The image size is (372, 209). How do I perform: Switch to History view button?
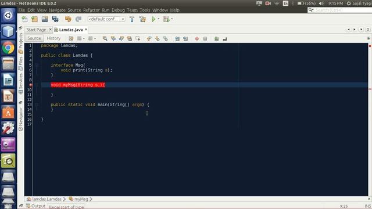(x=53, y=38)
